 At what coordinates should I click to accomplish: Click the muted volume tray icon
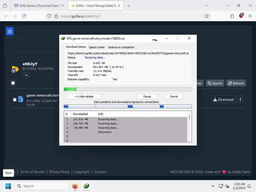227,186
